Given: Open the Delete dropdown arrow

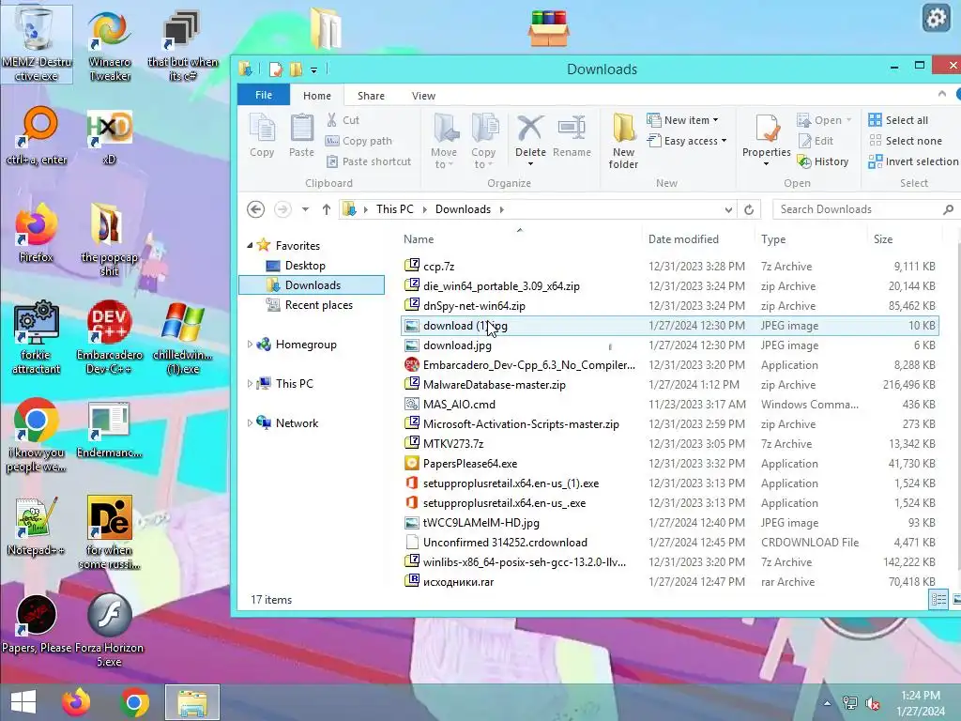Looking at the screenshot, I should (530, 164).
